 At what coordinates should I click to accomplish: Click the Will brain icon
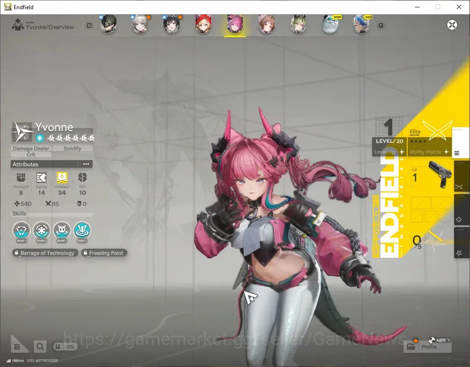[82, 178]
